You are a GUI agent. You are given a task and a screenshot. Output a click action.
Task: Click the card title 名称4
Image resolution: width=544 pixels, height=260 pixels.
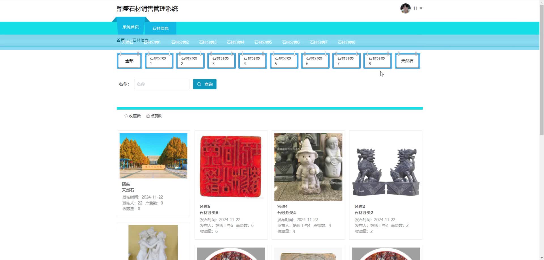click(282, 206)
